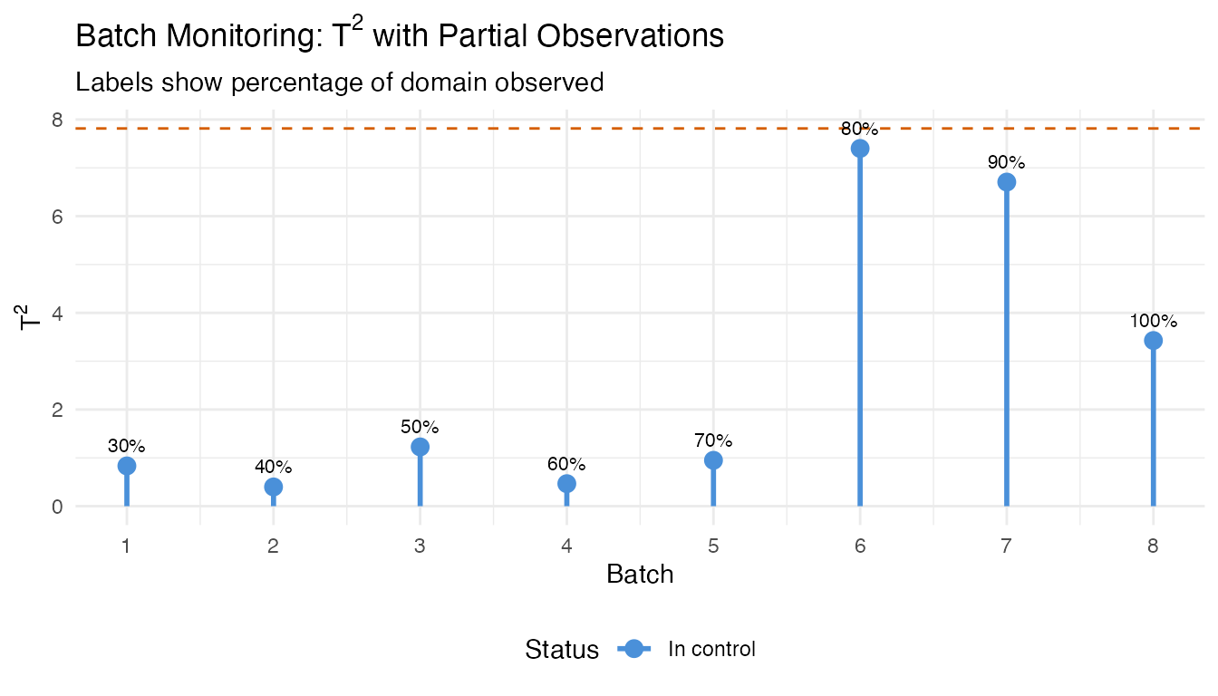Click the subtitle about domain observed
The image size is (1218, 696).
[x=339, y=82]
